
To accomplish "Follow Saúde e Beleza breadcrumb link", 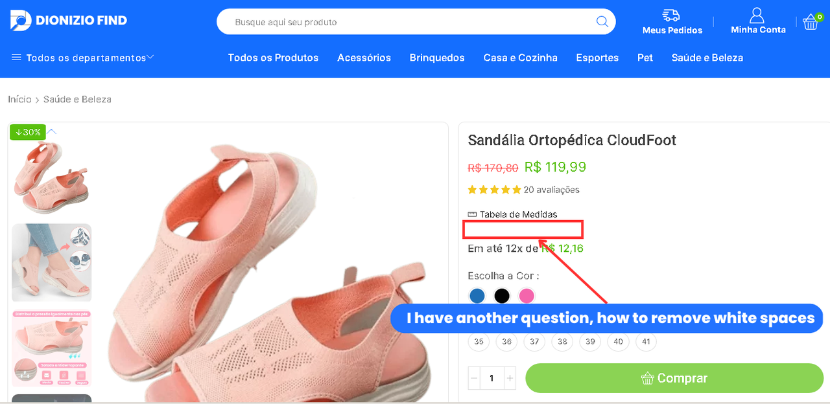I will pos(77,99).
